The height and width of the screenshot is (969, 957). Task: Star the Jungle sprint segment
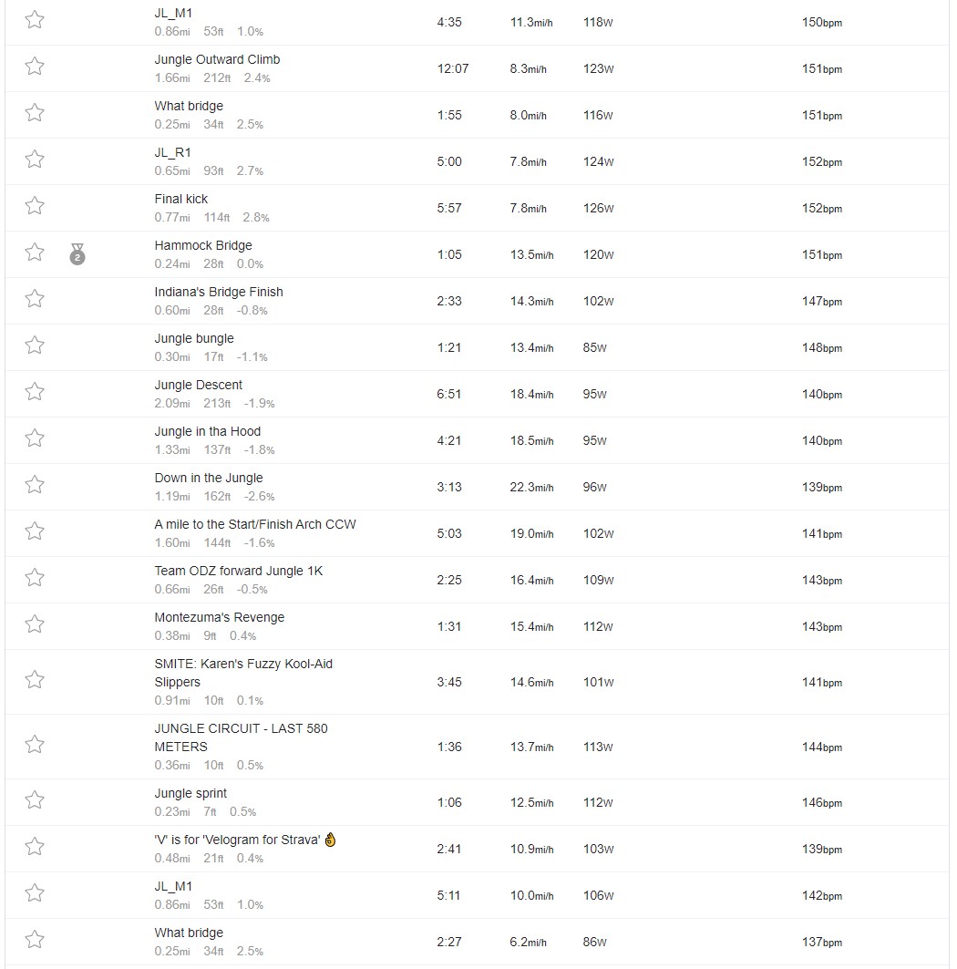pyautogui.click(x=35, y=800)
